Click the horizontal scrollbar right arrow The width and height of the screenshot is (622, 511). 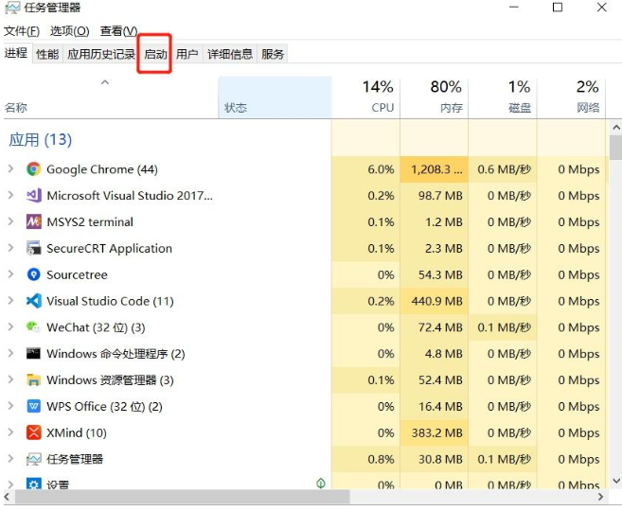coord(600,496)
